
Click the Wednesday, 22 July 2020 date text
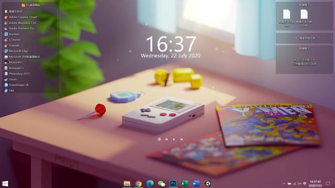171,56
